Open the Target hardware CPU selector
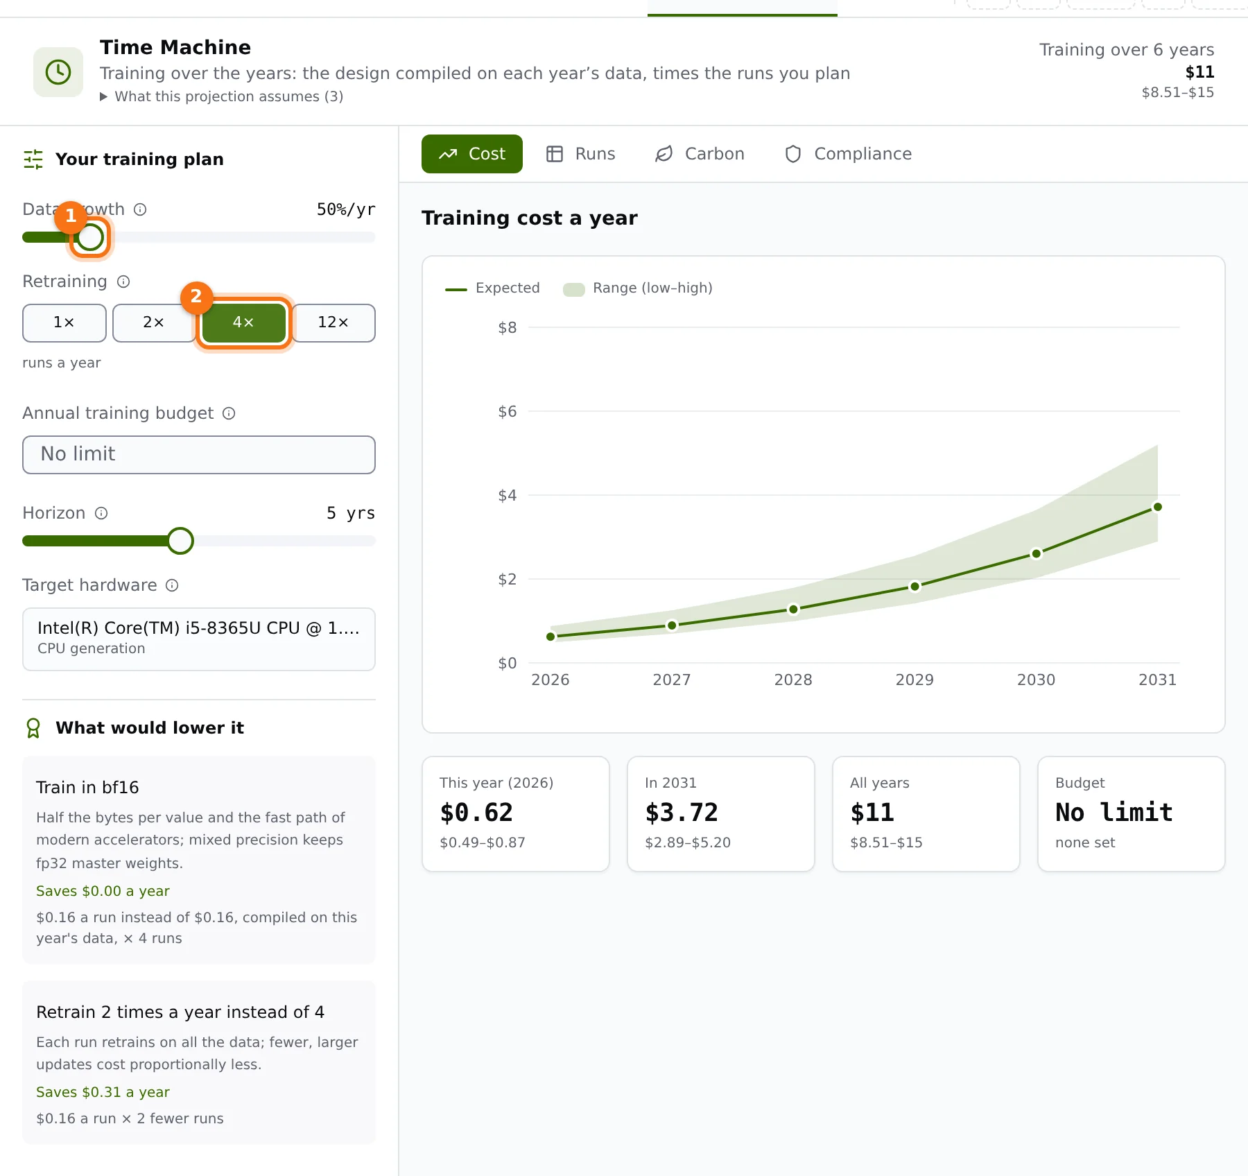This screenshot has height=1176, width=1248. (x=199, y=639)
